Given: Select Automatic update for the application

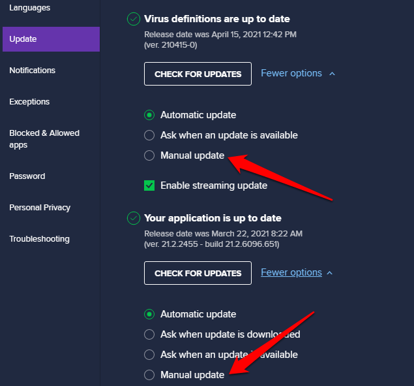Looking at the screenshot, I should (x=149, y=314).
